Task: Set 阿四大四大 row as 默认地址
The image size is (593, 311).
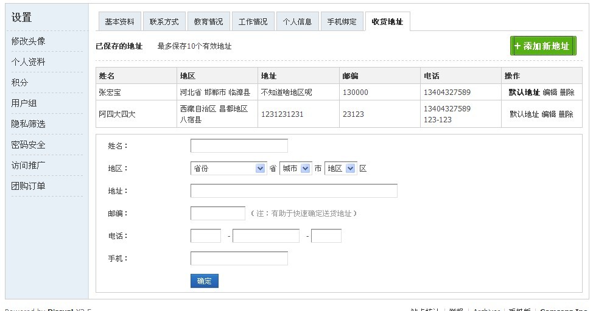Action: point(524,114)
